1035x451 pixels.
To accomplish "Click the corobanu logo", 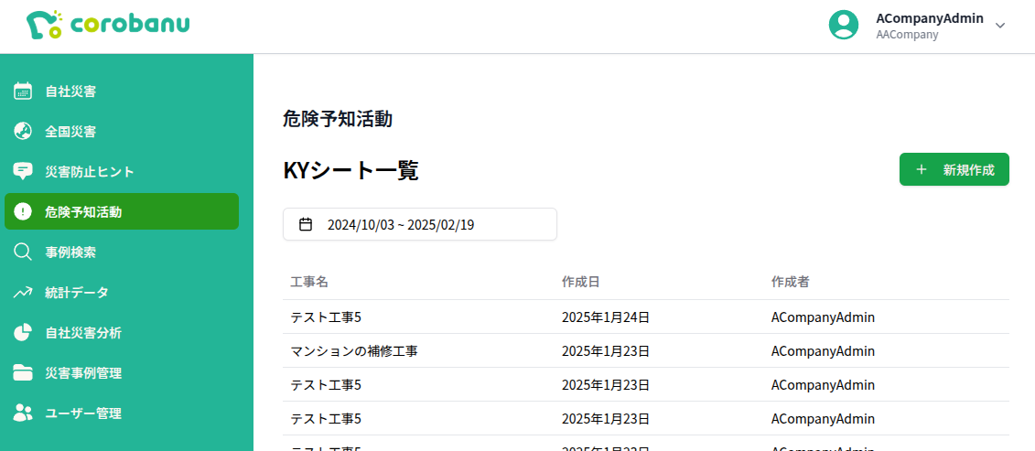I will (108, 25).
